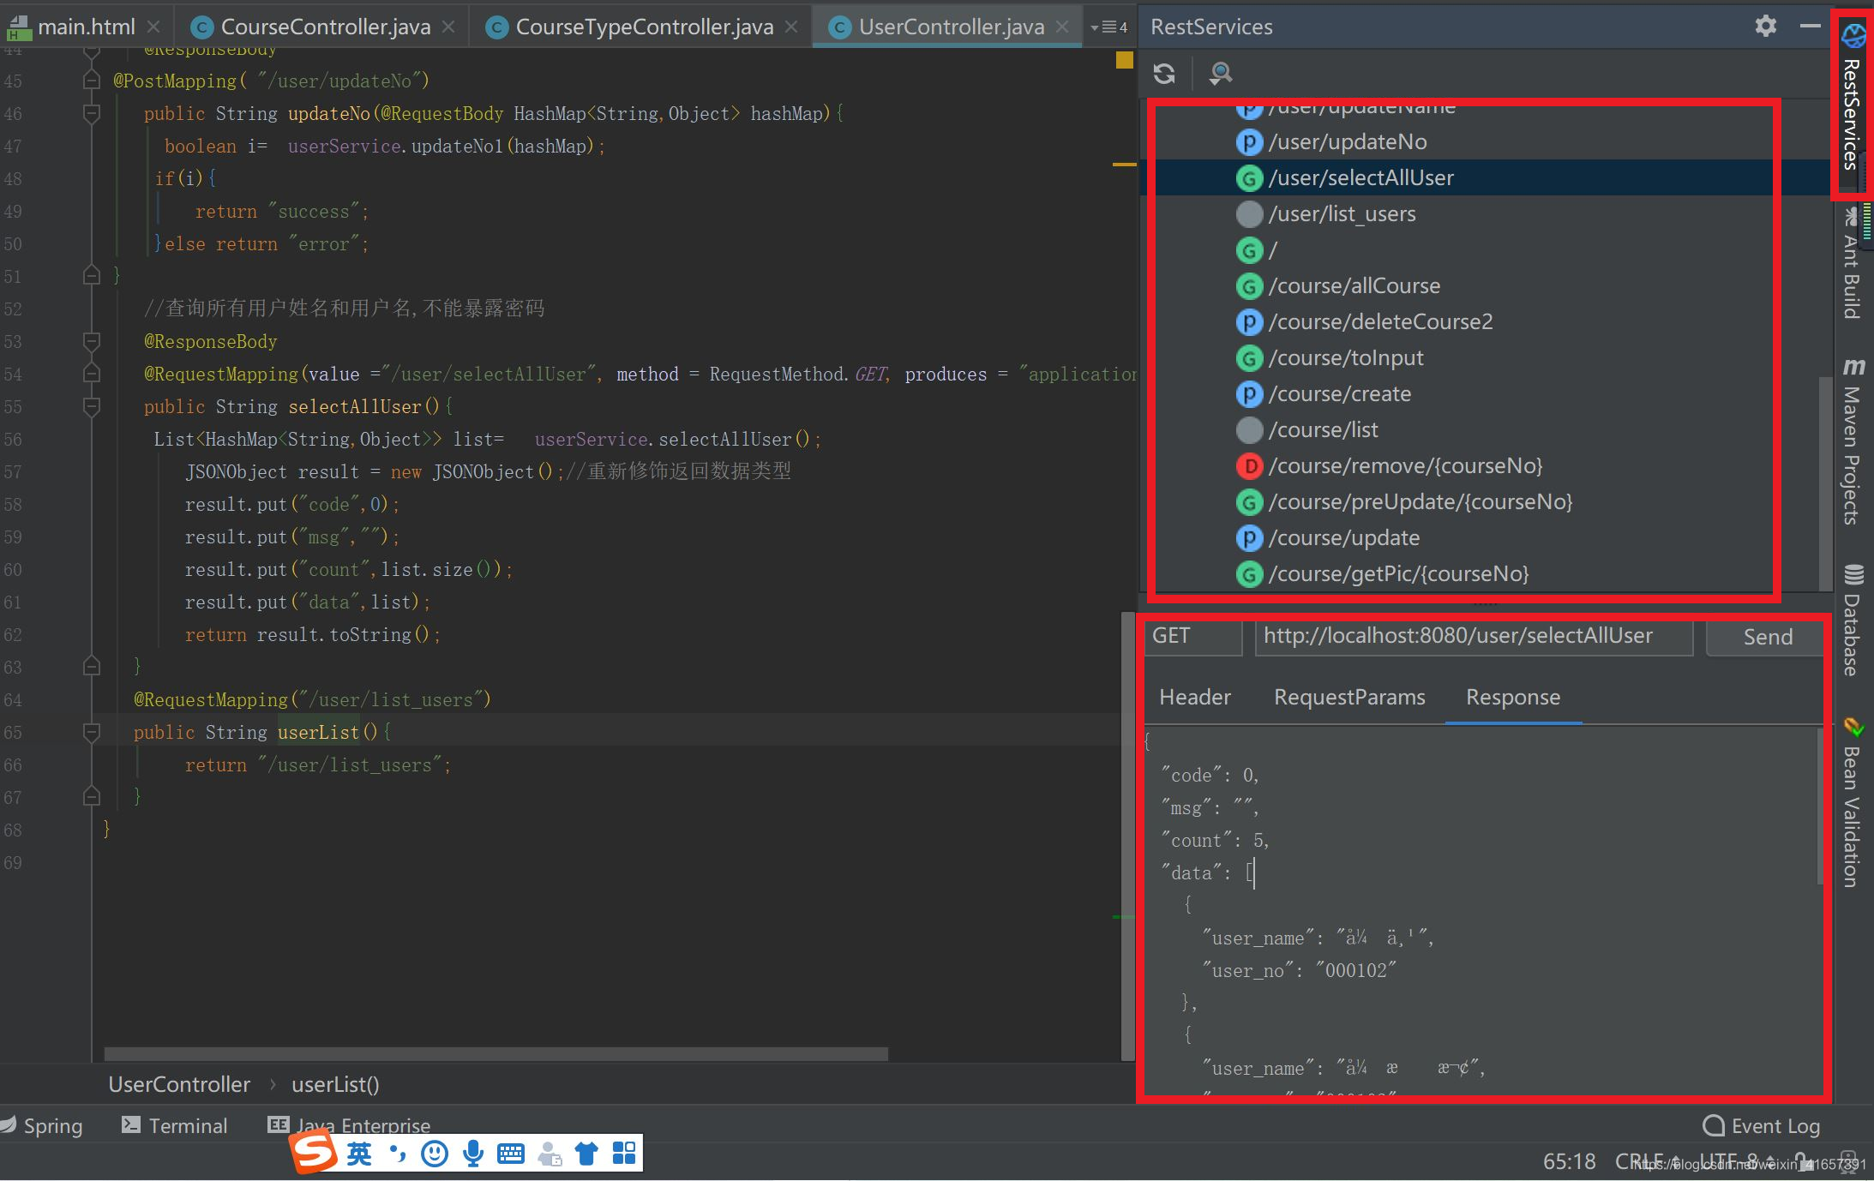1874x1181 pixels.
Task: Open the Event Log
Action: pos(1761,1126)
